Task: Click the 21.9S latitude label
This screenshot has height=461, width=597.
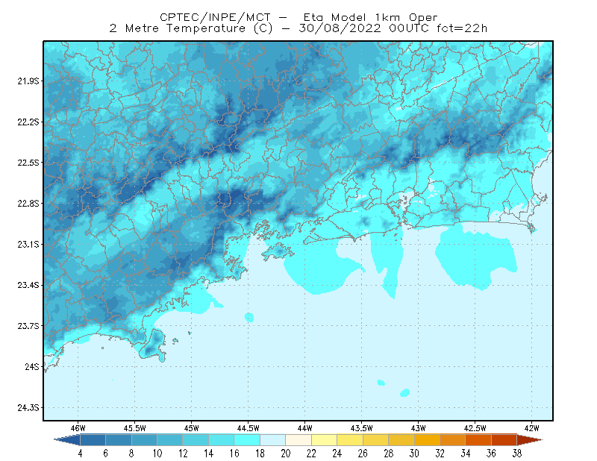Action: (28, 81)
